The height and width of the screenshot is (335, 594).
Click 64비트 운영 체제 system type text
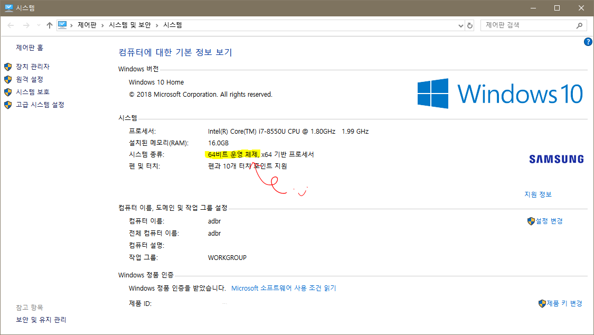tap(233, 155)
